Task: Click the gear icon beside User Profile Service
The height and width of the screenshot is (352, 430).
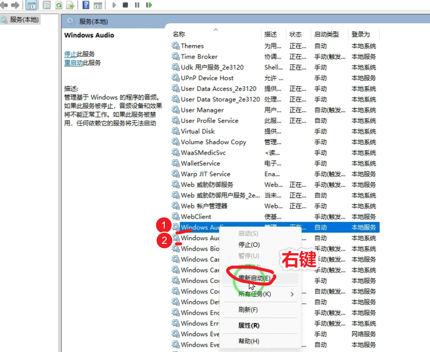Action: (x=176, y=120)
